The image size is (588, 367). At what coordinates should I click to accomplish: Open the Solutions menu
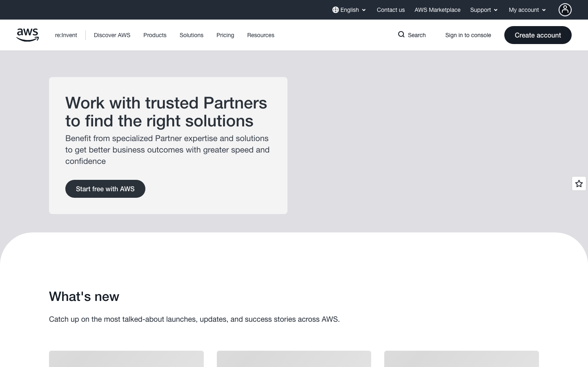[x=192, y=35]
